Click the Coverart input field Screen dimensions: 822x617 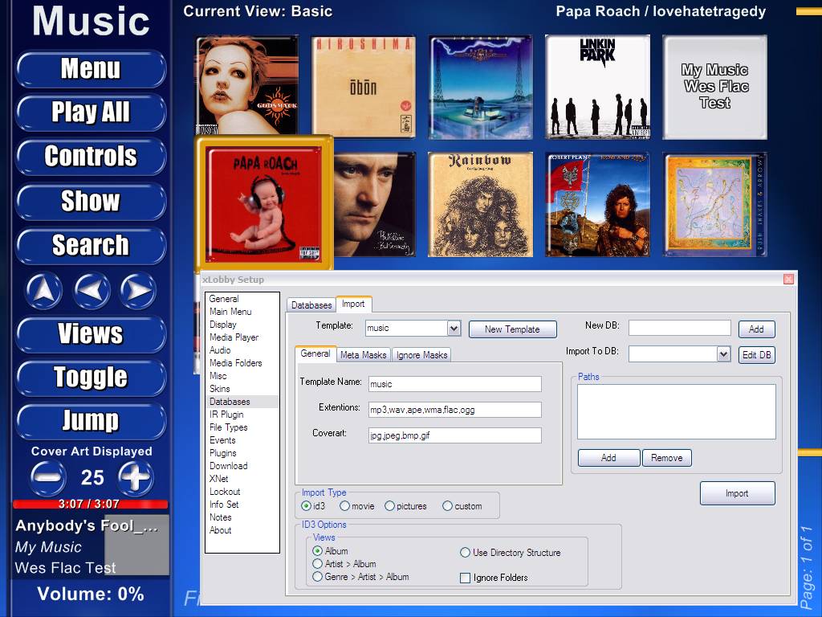pos(455,435)
